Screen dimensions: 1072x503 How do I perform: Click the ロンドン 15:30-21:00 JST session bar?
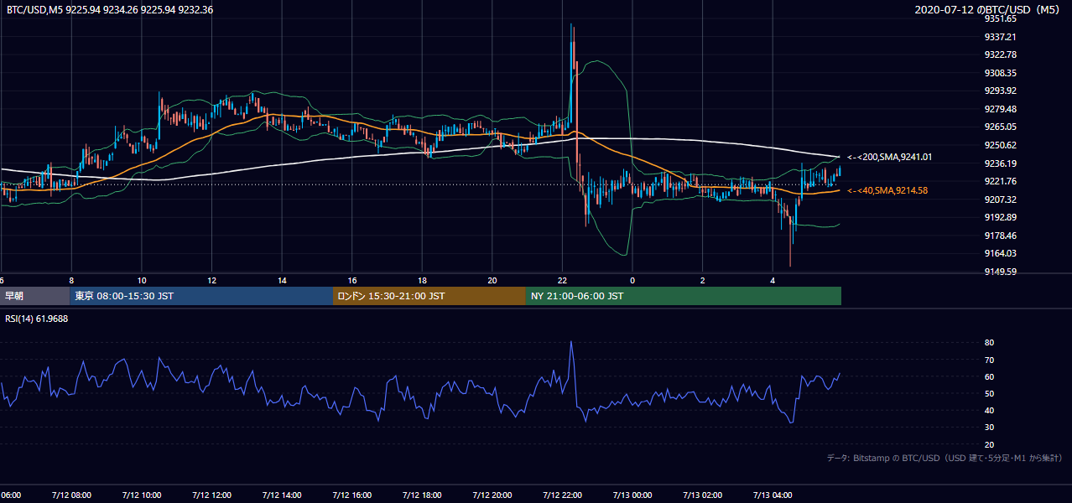pos(429,296)
